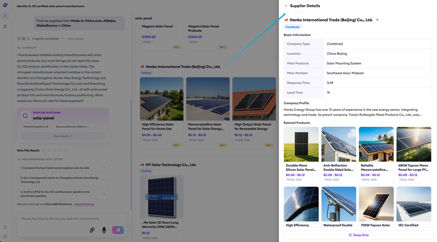Rate the result with the third star
Screen dimensions: 437x242
[x=55, y=150]
